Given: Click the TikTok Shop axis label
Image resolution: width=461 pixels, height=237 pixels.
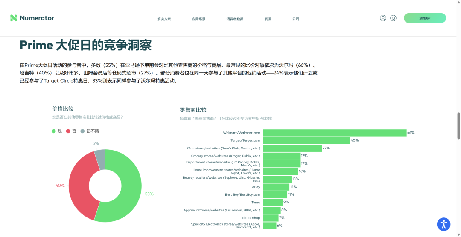Looking at the screenshot, I should point(251,218).
